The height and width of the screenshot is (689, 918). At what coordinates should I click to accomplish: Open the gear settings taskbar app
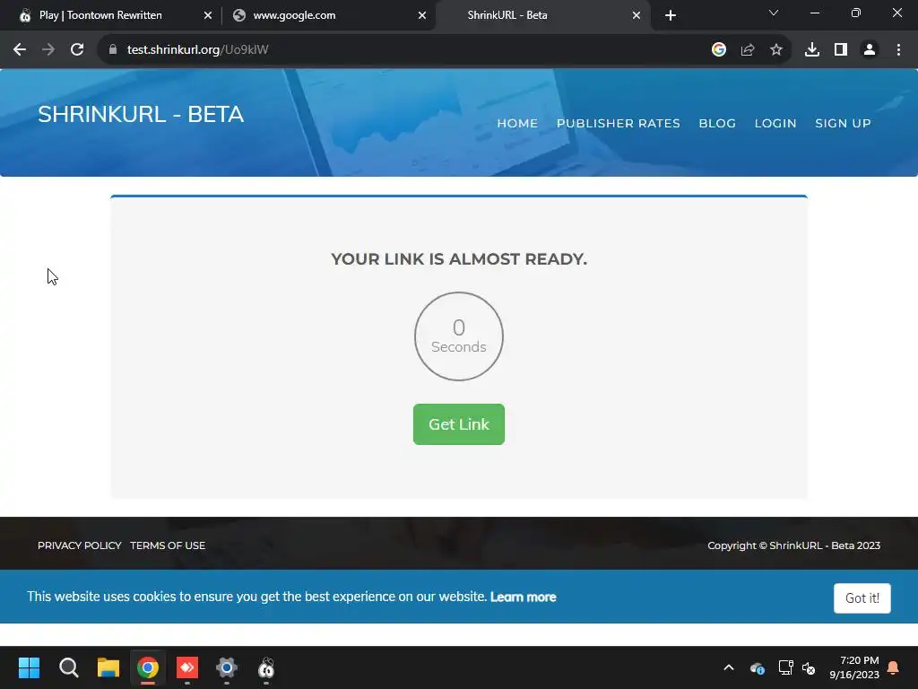point(227,667)
